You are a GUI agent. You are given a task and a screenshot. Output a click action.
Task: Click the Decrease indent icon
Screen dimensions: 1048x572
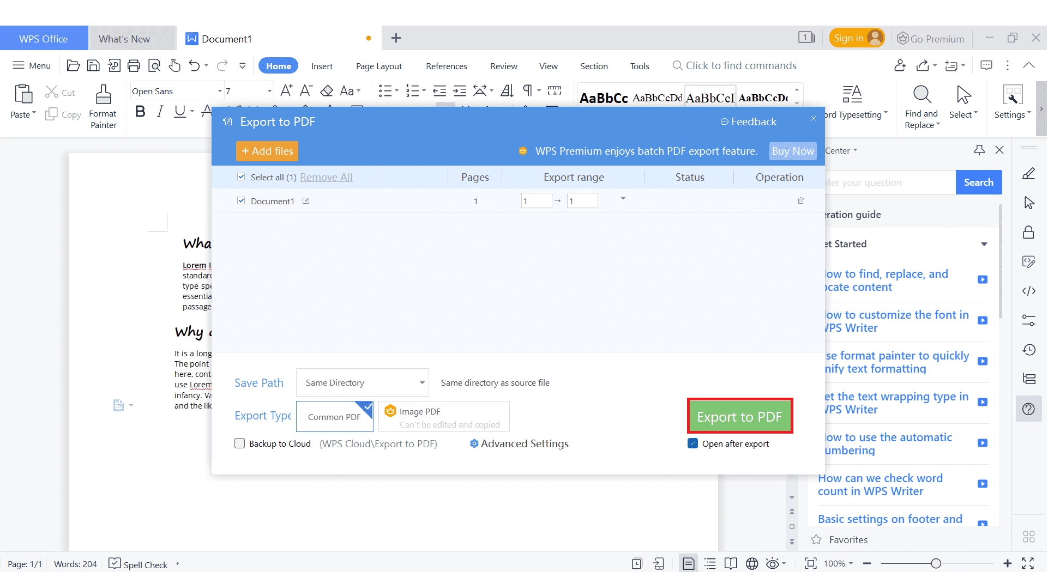tap(439, 90)
